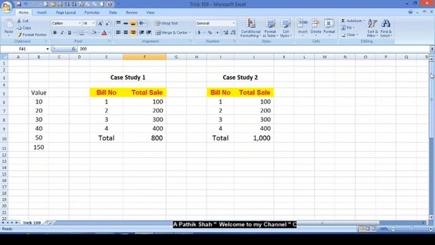The width and height of the screenshot is (435, 245).
Task: Switch to the Review tab
Action: click(x=131, y=12)
